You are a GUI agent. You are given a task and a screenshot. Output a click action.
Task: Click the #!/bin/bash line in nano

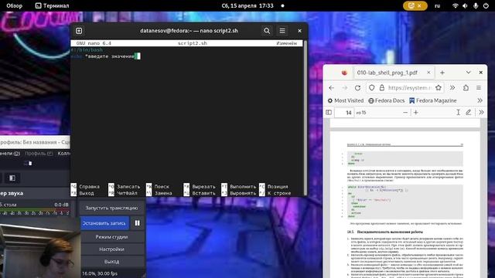tap(87, 49)
